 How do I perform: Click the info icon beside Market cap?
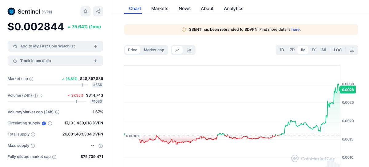[x=31, y=79]
